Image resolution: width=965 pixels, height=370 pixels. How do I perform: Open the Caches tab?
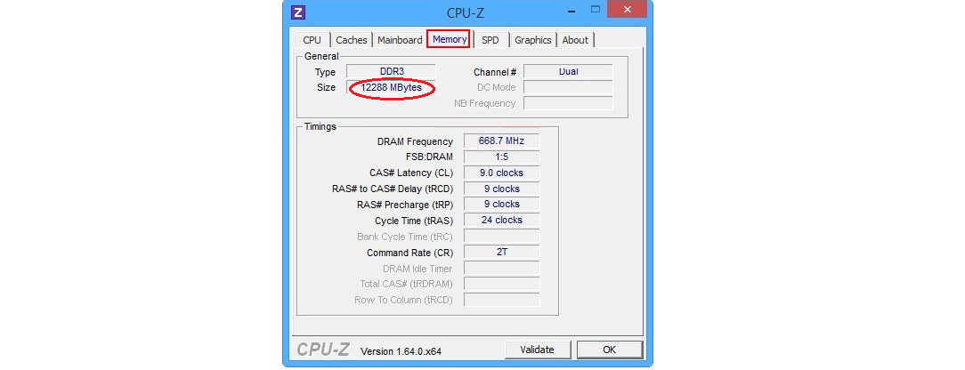(x=351, y=40)
